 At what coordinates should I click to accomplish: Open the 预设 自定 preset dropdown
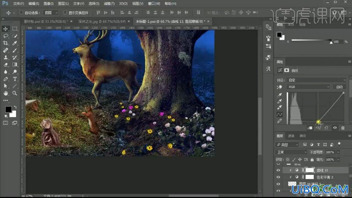[317, 80]
